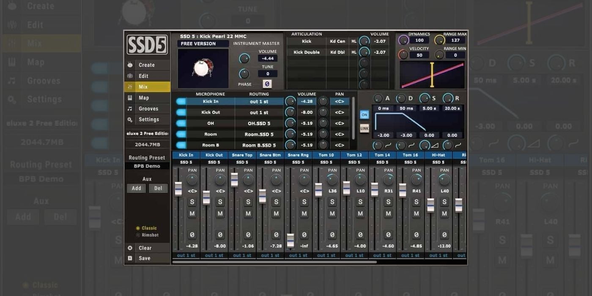Click the Save button
The width and height of the screenshot is (592, 296).
tap(147, 258)
